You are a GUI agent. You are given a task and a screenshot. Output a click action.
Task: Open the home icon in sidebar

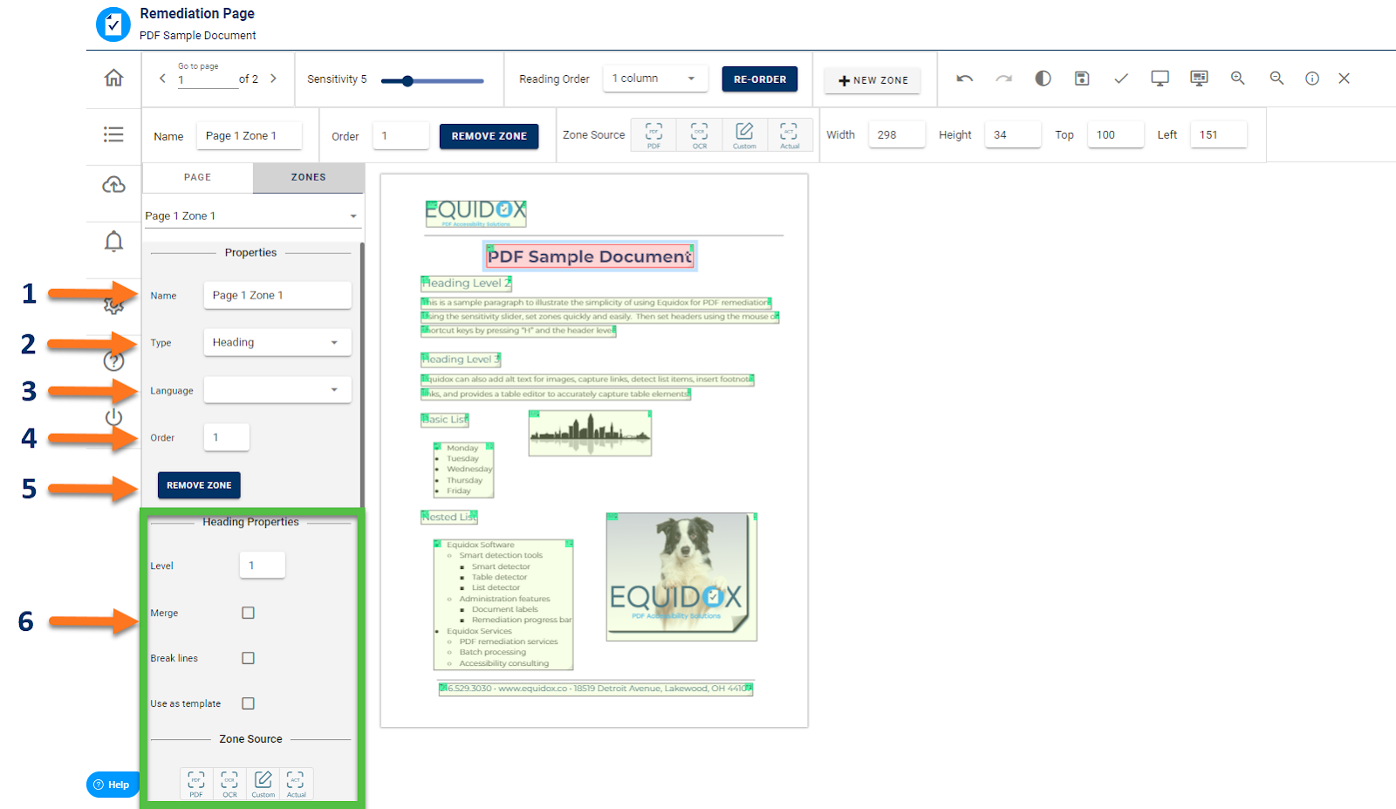pos(113,78)
